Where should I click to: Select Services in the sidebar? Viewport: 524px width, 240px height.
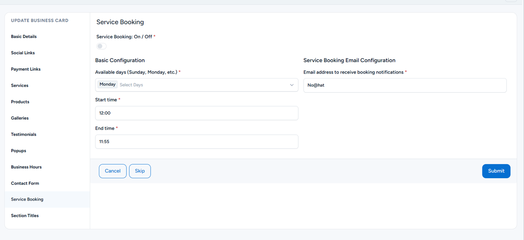20,86
